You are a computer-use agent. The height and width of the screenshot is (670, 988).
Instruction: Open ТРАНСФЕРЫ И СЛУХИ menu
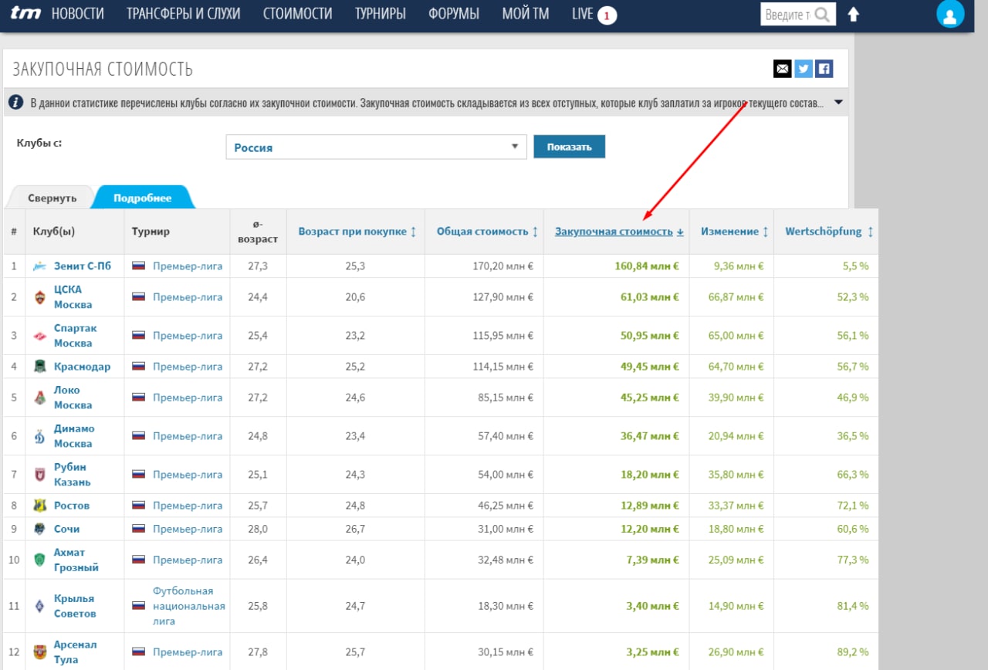coord(183,14)
